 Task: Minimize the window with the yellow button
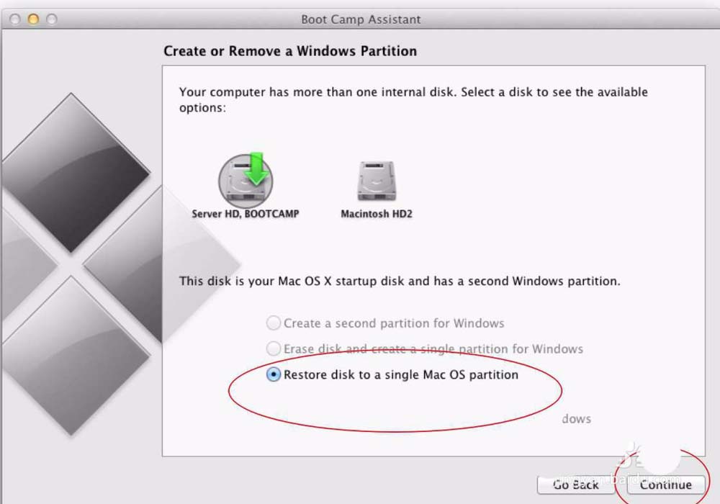pyautogui.click(x=33, y=19)
